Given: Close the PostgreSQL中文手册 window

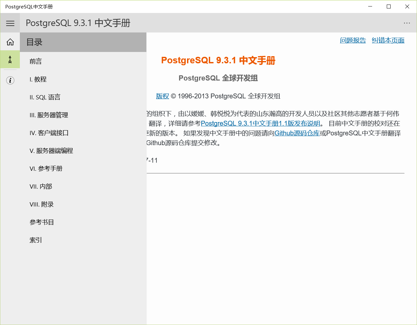Looking at the screenshot, I should 407,6.
